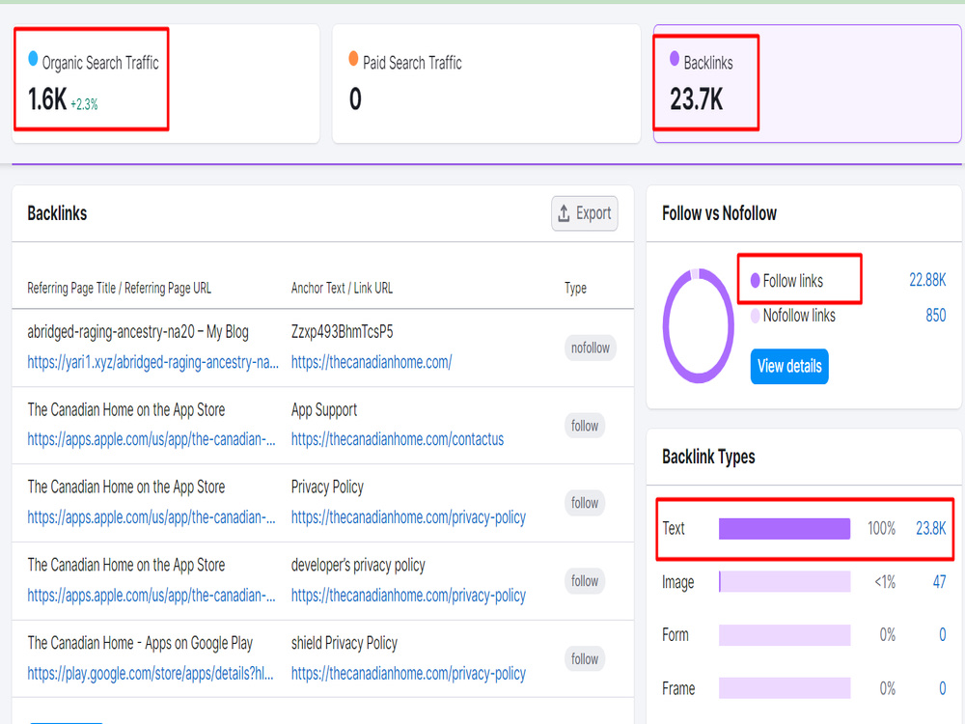Click the Image backlink type bar

click(x=785, y=582)
